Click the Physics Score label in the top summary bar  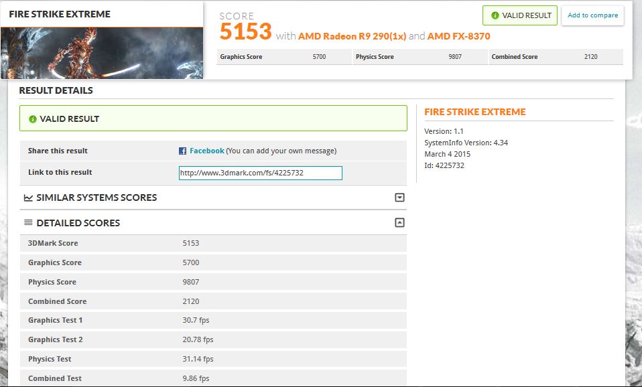[x=375, y=57]
